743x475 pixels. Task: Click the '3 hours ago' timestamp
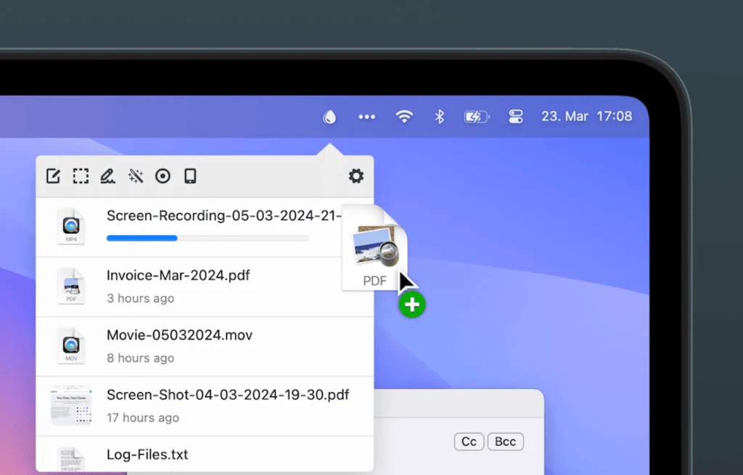pyautogui.click(x=140, y=298)
